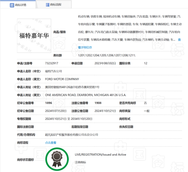Click the 点击查看 trademark process link
The width and height of the screenshot is (188, 172).
(x=51, y=143)
